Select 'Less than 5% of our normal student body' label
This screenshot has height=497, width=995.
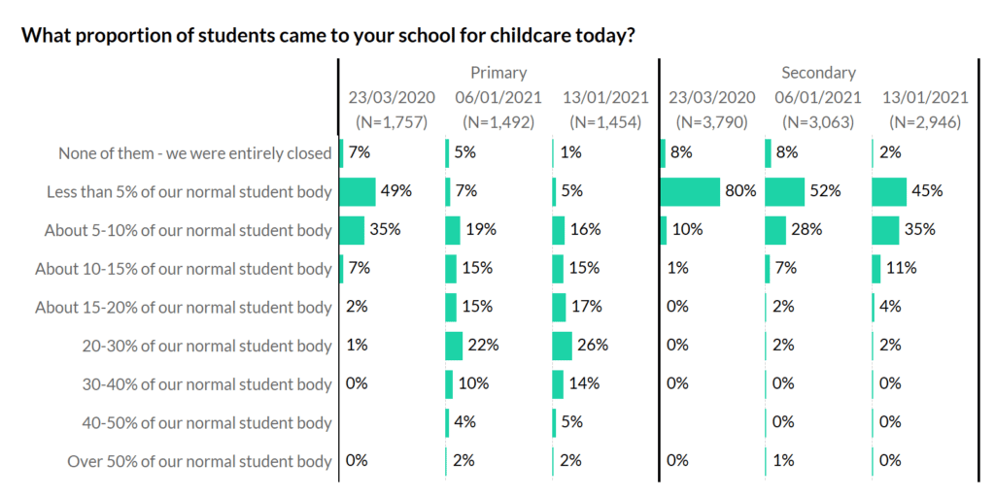coord(189,191)
